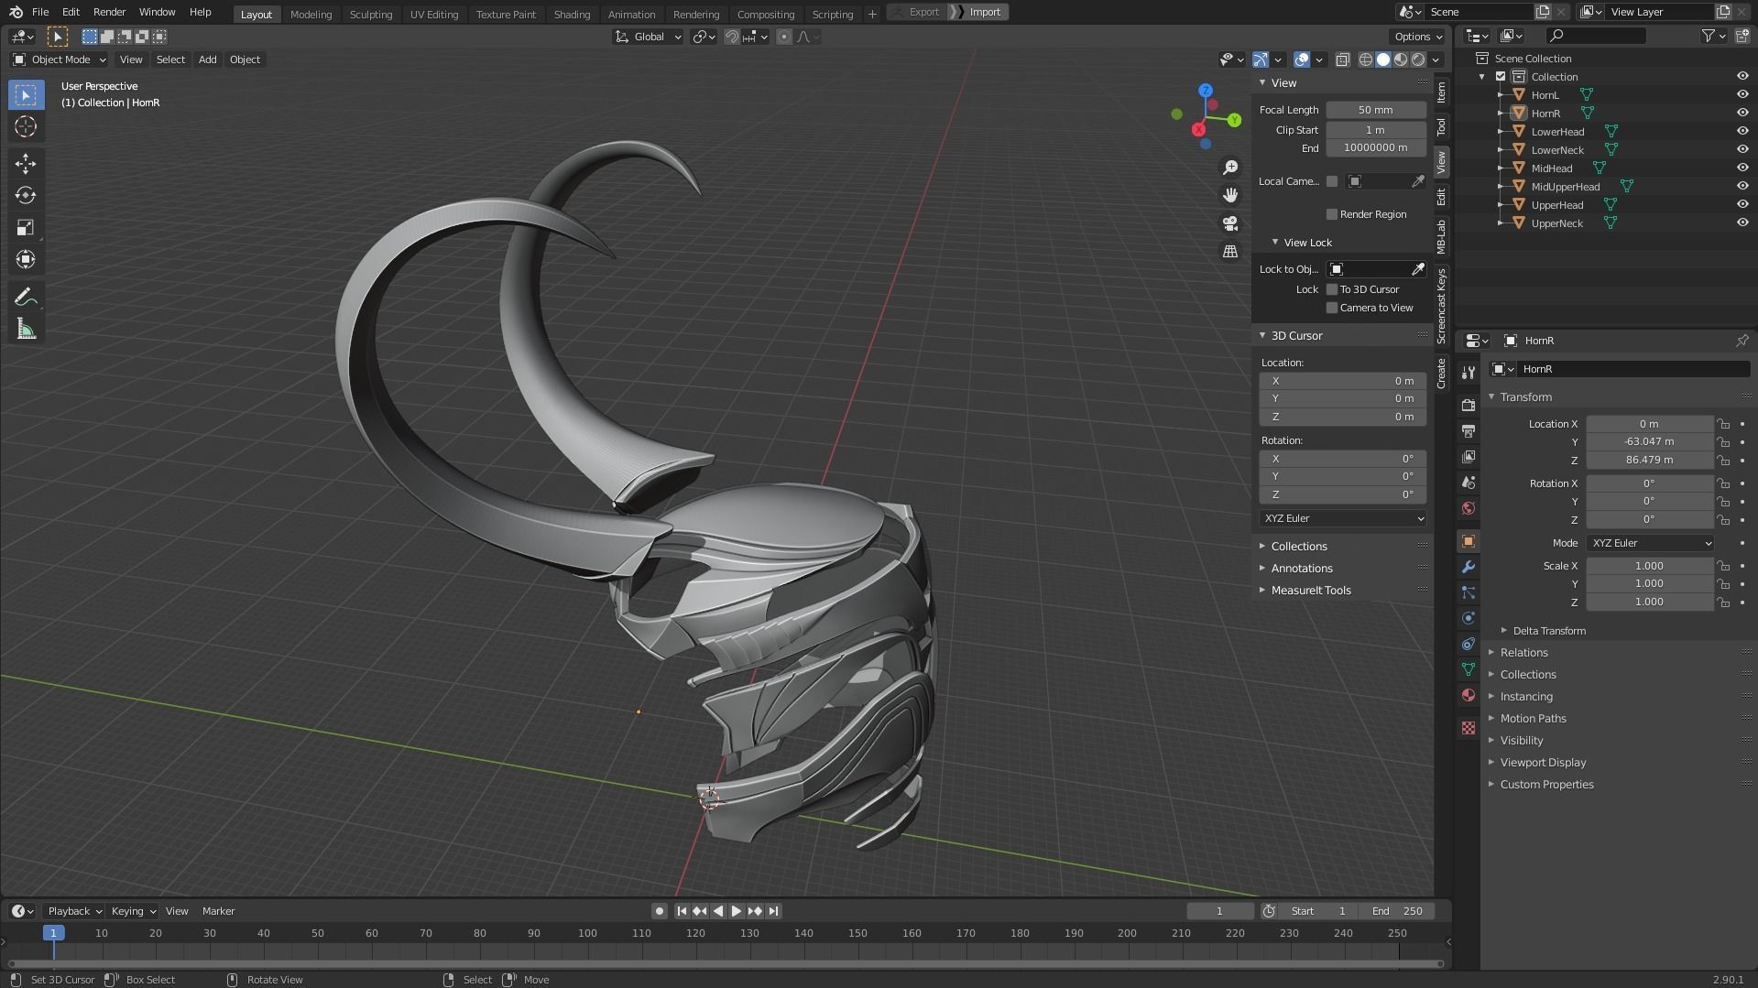The image size is (1758, 988).
Task: Click the Focal Length 50 mm field
Action: (x=1375, y=110)
